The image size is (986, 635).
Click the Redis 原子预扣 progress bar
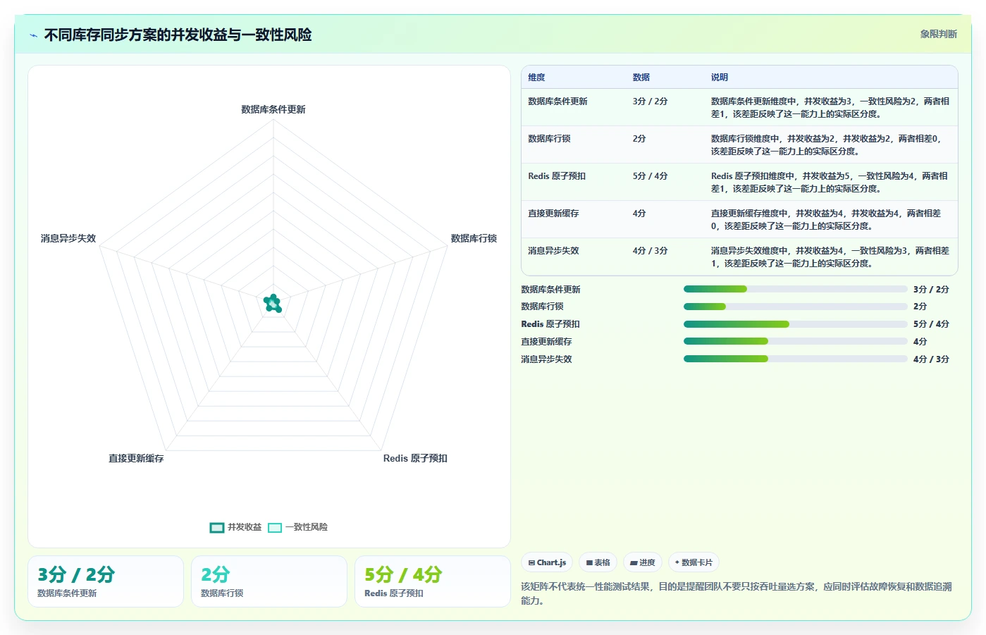(x=795, y=324)
